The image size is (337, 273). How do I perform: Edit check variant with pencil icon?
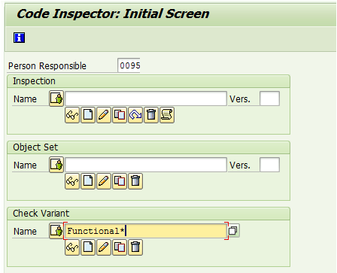[x=104, y=247]
